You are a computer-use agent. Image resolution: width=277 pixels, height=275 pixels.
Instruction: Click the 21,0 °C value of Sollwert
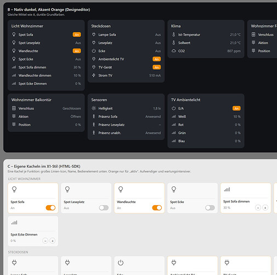(235, 43)
